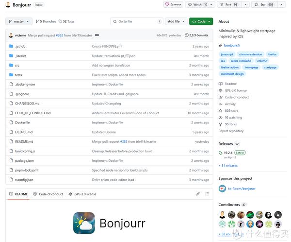Open the _locales folder
Image resolution: width=291 pixels, height=242 pixels.
pos(20,56)
